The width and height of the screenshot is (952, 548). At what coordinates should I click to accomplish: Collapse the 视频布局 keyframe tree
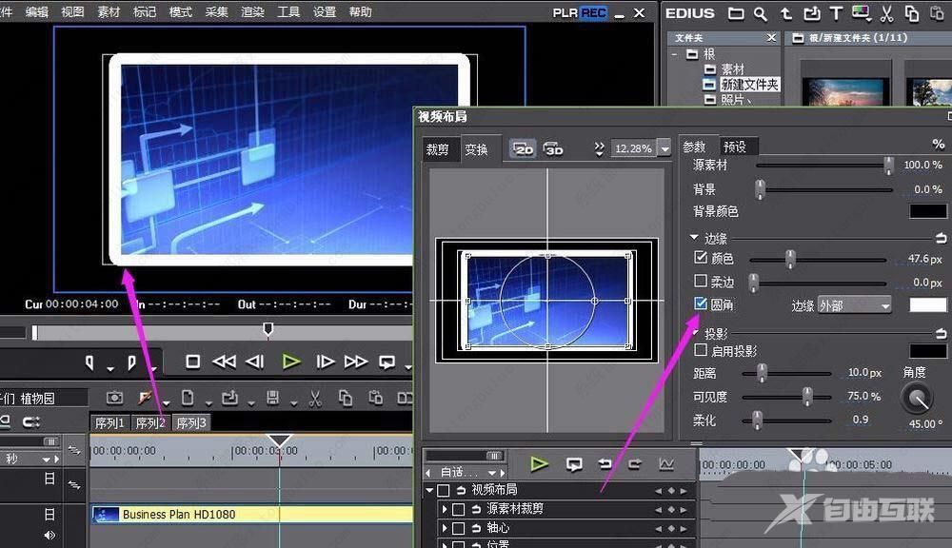[x=430, y=489]
